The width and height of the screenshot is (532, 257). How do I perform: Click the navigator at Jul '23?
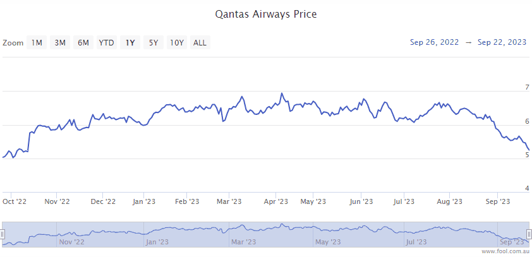pos(419,241)
